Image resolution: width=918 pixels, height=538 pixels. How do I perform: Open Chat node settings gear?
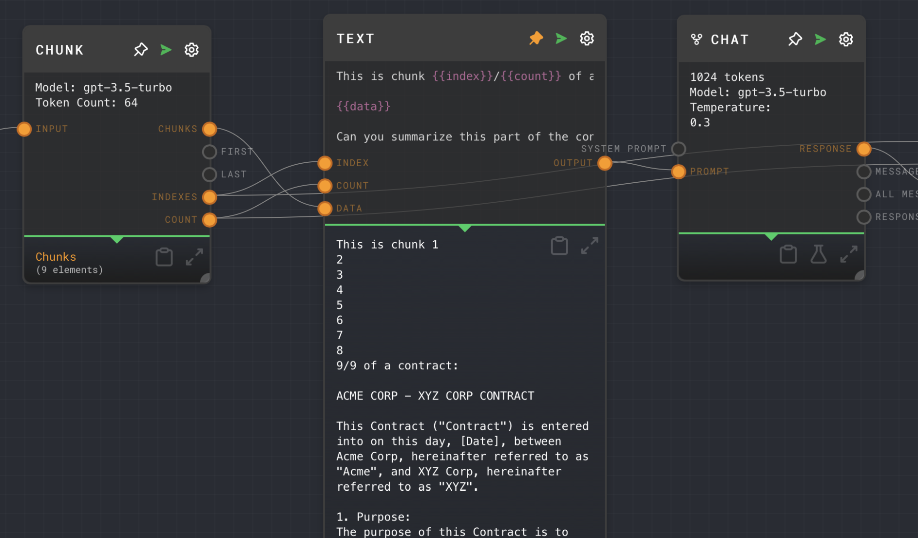[846, 39]
